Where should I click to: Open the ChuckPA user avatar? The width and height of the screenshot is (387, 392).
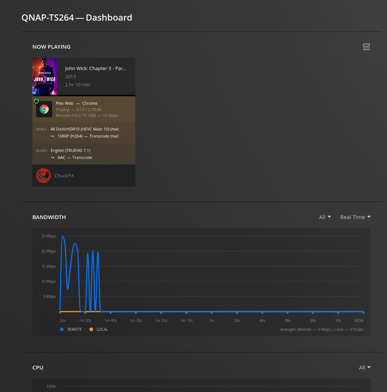point(43,175)
